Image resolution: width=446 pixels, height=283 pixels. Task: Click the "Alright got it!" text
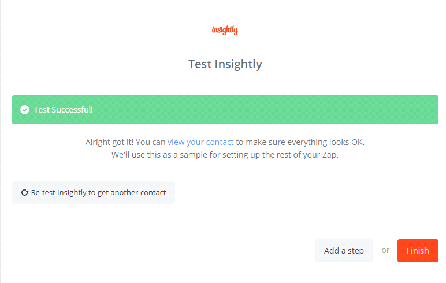[109, 142]
